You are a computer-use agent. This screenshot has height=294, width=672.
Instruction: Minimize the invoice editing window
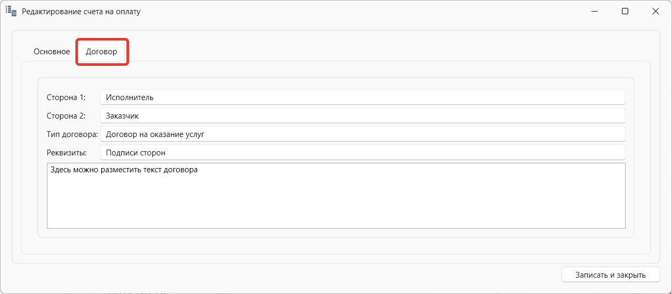[x=595, y=11]
